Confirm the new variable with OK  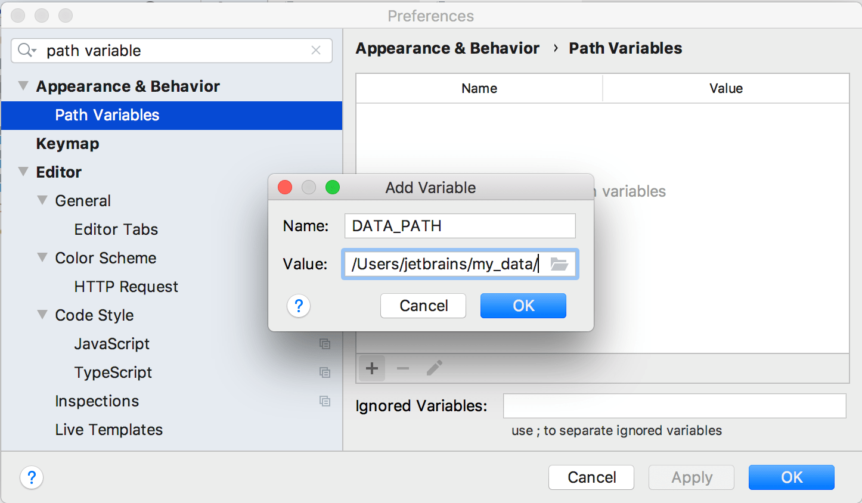(x=523, y=306)
